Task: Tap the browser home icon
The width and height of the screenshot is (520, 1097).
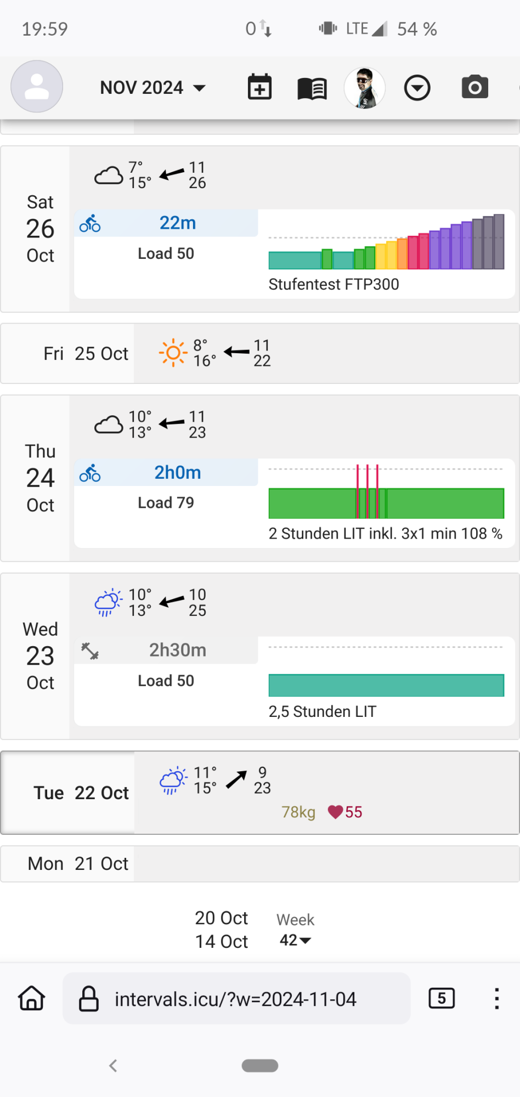Action: point(32,998)
